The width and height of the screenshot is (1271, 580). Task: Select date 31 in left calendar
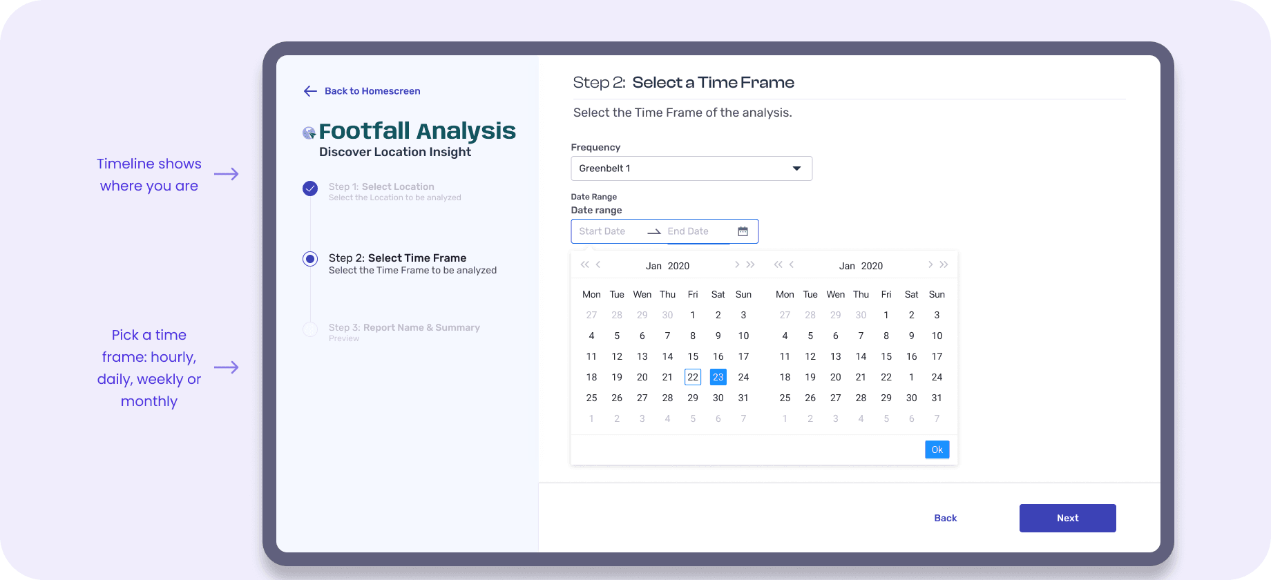coord(743,398)
